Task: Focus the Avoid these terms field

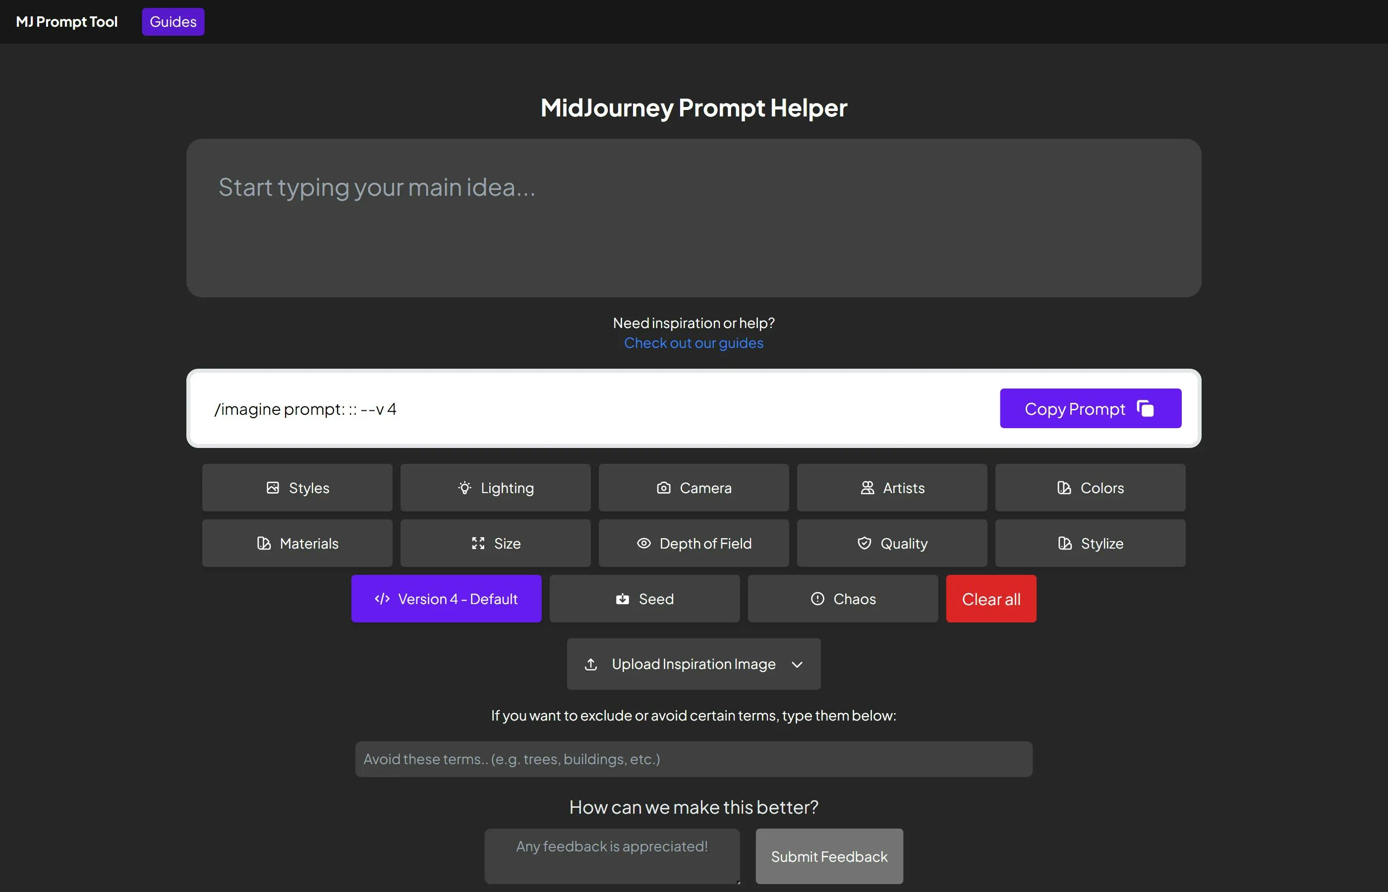Action: (x=694, y=759)
